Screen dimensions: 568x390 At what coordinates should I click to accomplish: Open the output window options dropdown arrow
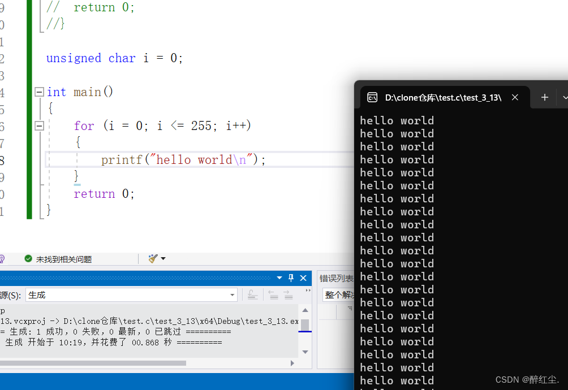point(279,278)
